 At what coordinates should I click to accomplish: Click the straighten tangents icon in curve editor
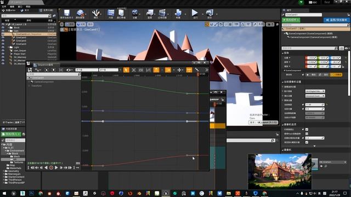(197, 70)
